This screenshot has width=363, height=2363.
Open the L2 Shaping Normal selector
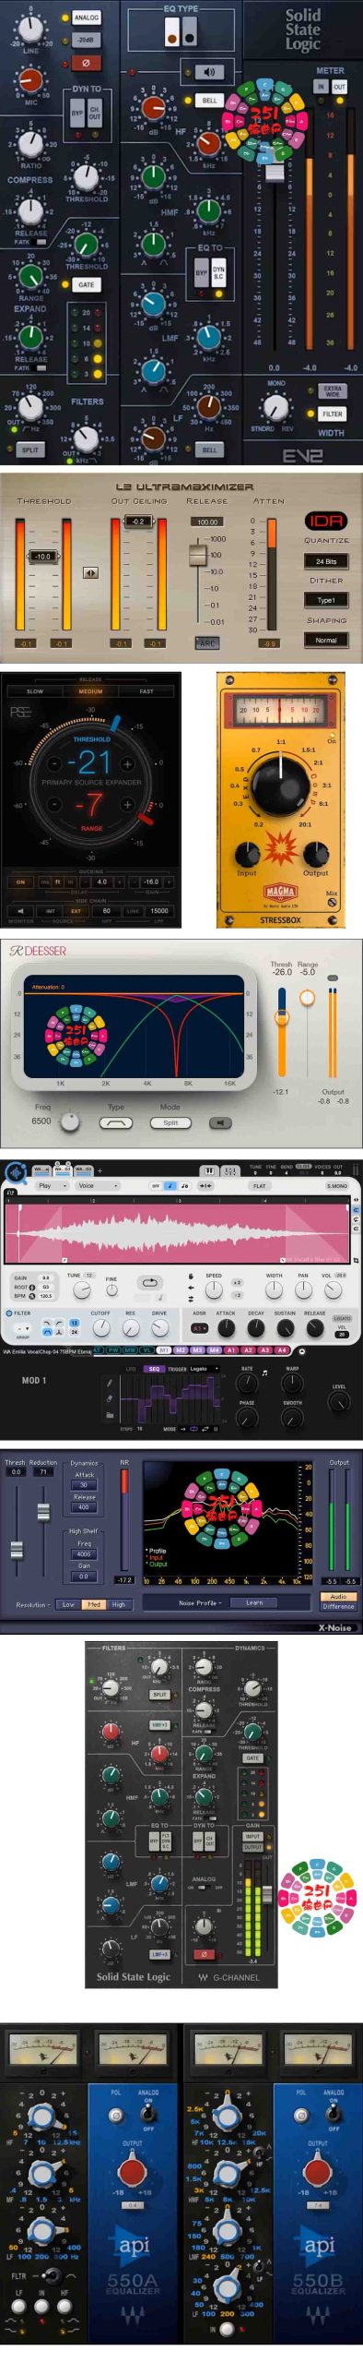coord(325,640)
